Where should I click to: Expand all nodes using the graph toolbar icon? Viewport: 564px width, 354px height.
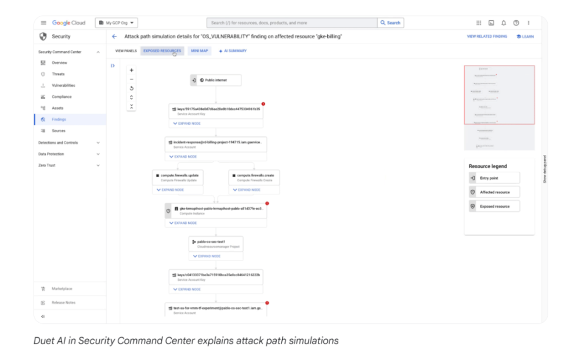(131, 97)
